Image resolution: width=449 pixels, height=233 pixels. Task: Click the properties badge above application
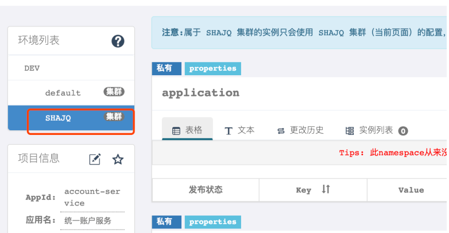[212, 68]
